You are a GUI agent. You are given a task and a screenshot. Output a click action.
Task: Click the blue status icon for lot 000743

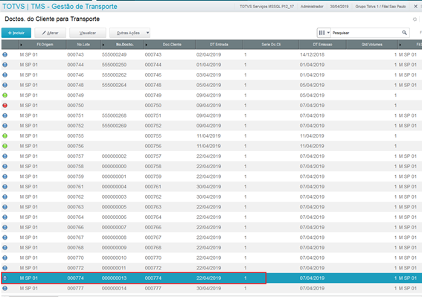pyautogui.click(x=5, y=54)
